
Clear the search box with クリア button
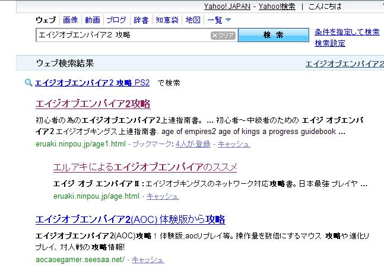[223, 36]
